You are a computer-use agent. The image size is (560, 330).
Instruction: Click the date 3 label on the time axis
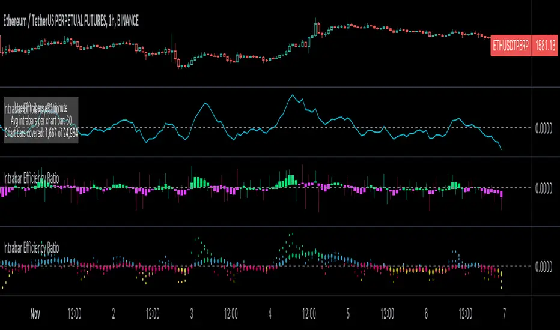[192, 314]
